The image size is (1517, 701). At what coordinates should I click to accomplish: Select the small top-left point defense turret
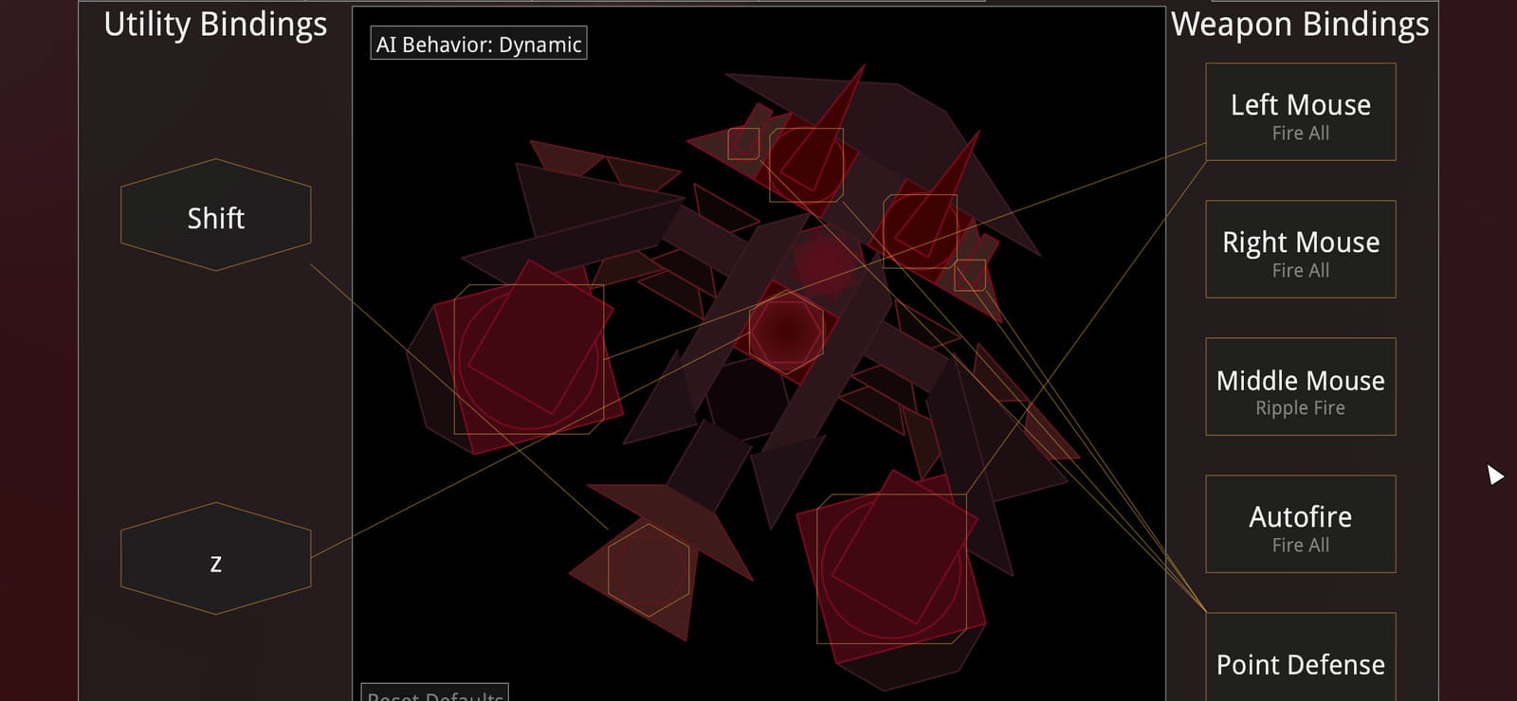point(743,144)
